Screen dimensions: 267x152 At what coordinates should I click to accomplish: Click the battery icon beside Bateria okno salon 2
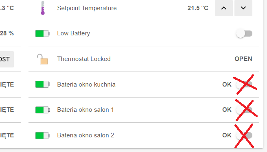click(x=43, y=135)
